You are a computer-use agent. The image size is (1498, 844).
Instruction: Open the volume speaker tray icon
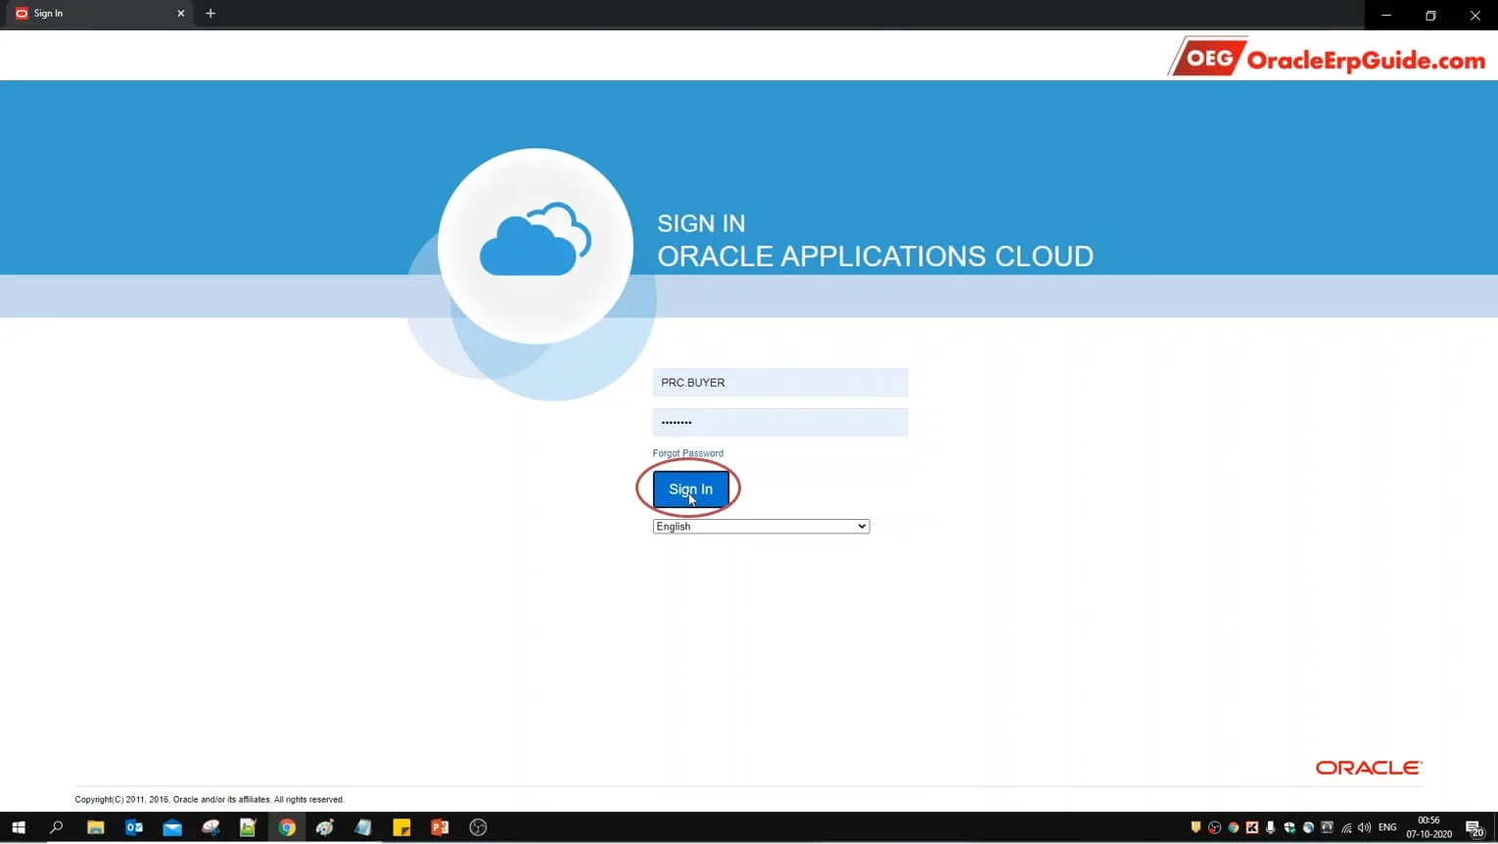[1365, 827]
